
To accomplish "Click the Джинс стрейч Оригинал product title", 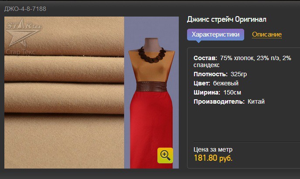I will click(227, 20).
